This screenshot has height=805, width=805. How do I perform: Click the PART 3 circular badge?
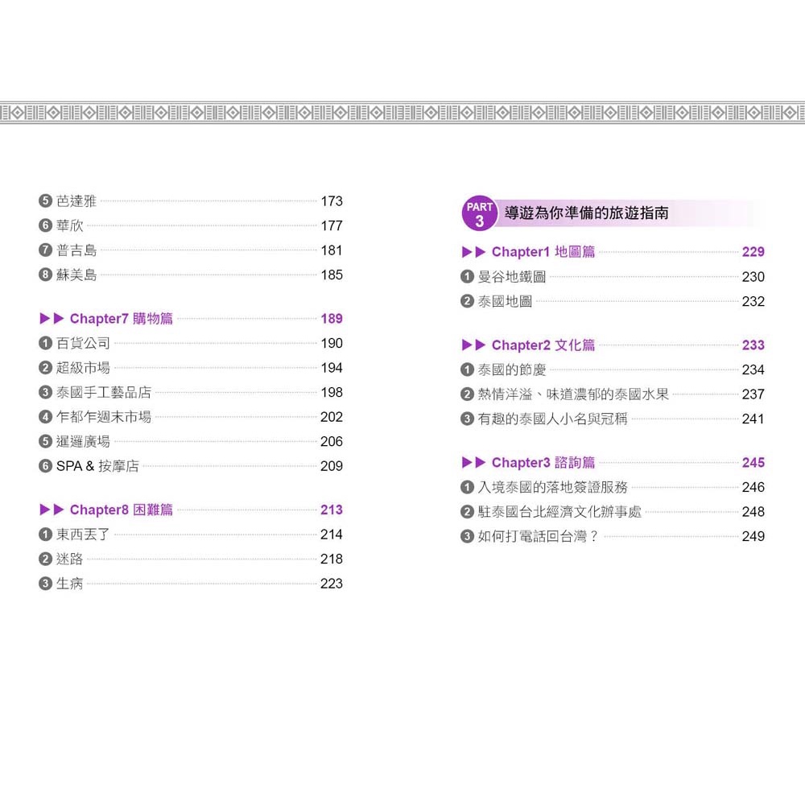pos(480,214)
